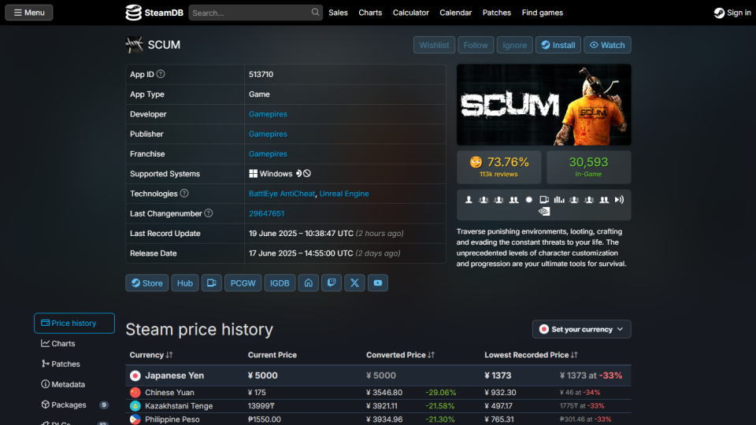Select the Charts sidebar tab

[74, 343]
